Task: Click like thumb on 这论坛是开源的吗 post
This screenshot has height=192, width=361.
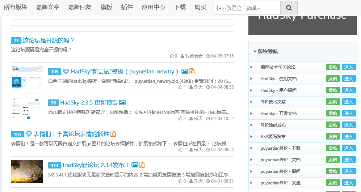Action: pyautogui.click(x=172, y=56)
